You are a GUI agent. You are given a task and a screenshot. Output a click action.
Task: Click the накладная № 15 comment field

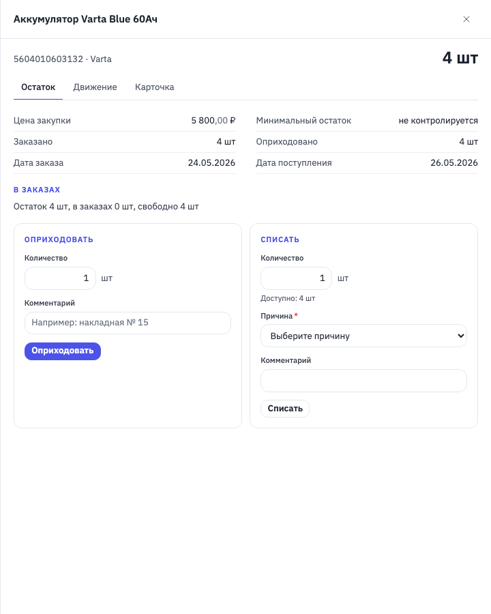128,323
